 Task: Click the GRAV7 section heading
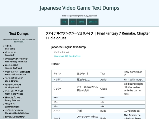click(55, 64)
